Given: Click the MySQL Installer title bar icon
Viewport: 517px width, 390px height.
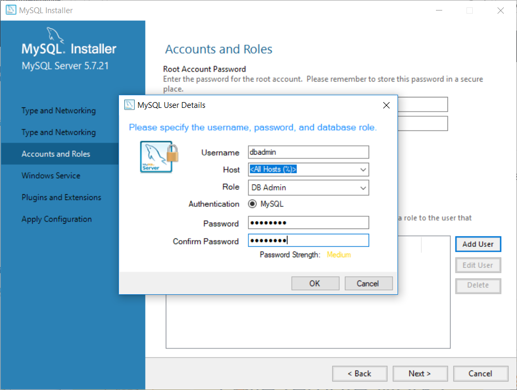Looking at the screenshot, I should pyautogui.click(x=11, y=10).
